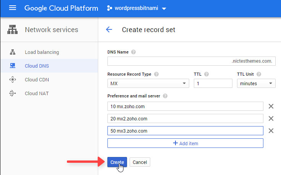This screenshot has width=281, height=175.
Task: Remove the 20 mx2.zoho.com entry
Action: click(x=271, y=118)
